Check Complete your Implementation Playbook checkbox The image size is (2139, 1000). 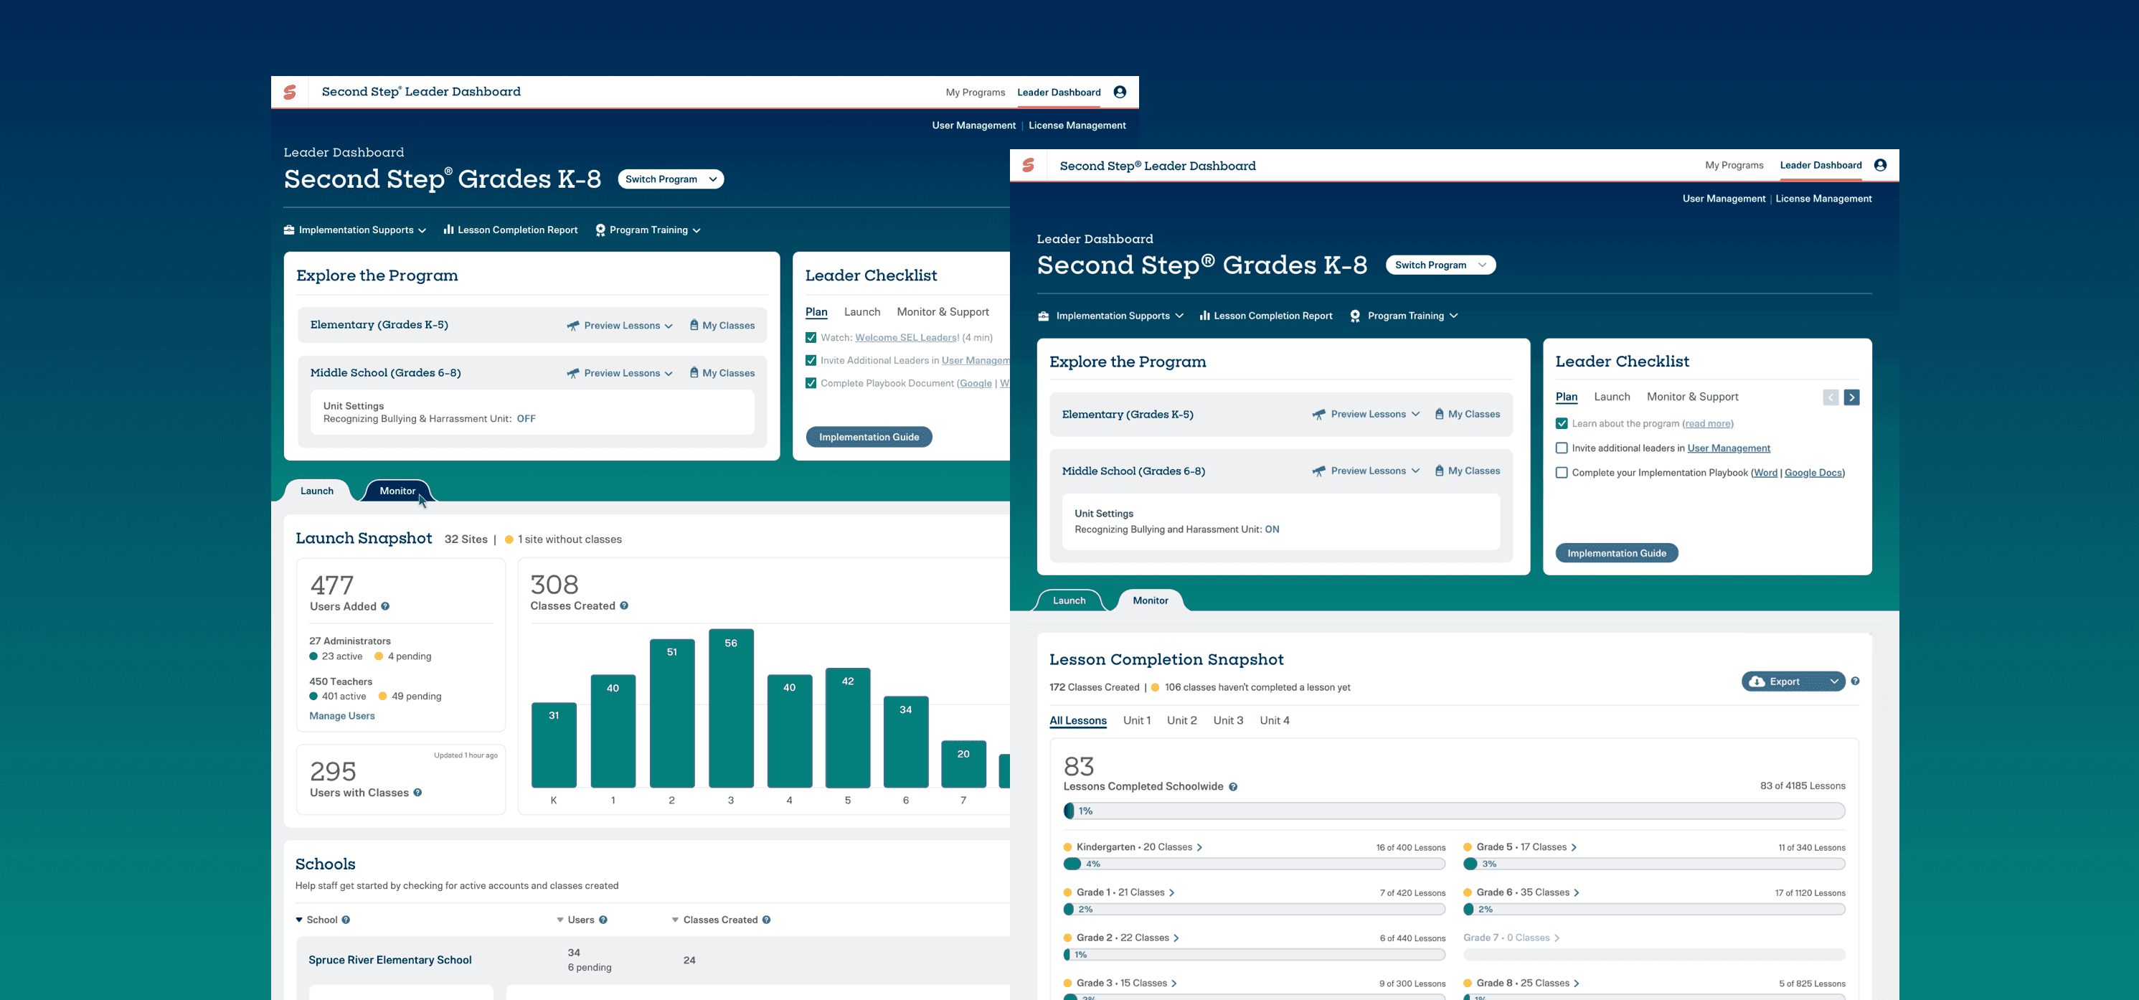[x=1561, y=473]
